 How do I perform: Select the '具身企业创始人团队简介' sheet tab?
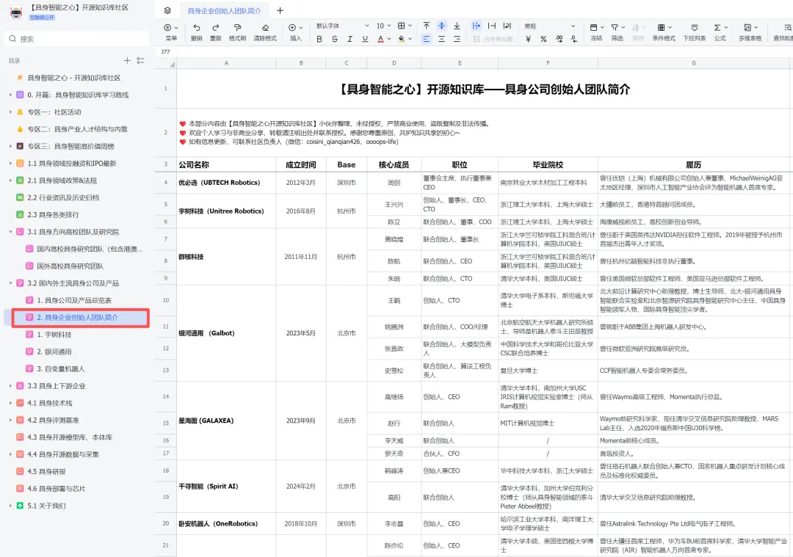tap(225, 10)
